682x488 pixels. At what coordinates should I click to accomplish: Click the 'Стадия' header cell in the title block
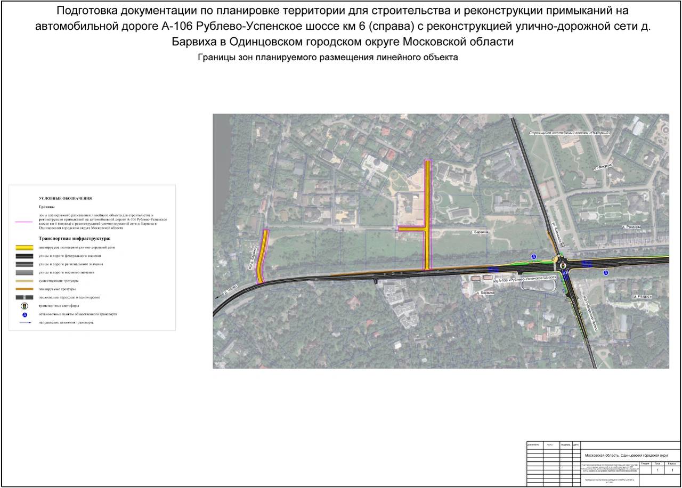pyautogui.click(x=645, y=463)
